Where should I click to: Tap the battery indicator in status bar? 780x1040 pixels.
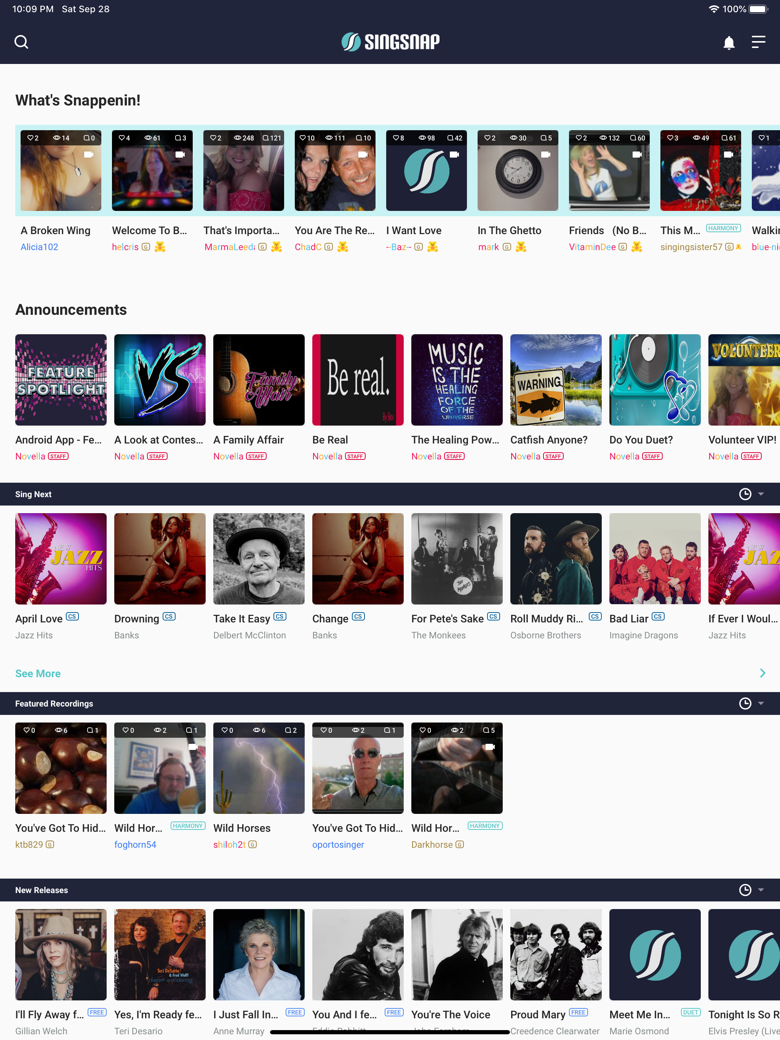[x=758, y=9]
